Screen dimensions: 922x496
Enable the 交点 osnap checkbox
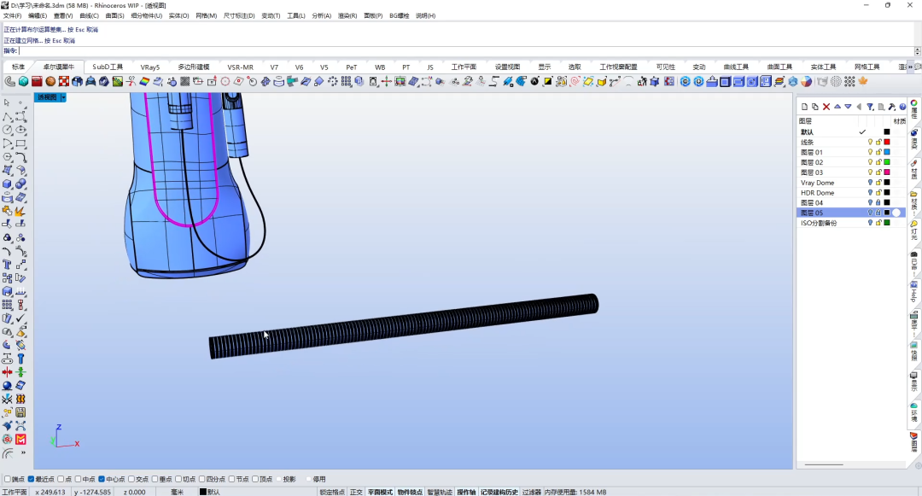point(131,479)
